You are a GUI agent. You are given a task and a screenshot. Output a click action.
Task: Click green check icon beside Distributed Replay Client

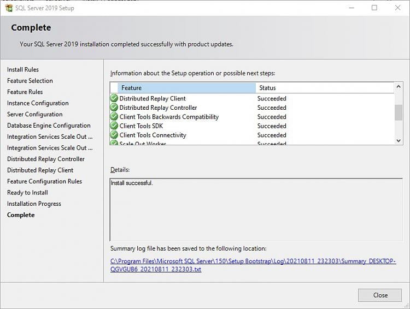pos(114,98)
